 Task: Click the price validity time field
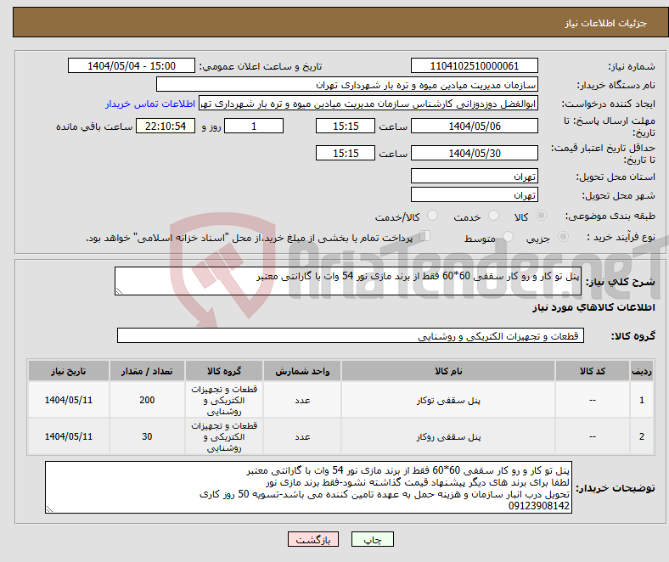(346, 153)
